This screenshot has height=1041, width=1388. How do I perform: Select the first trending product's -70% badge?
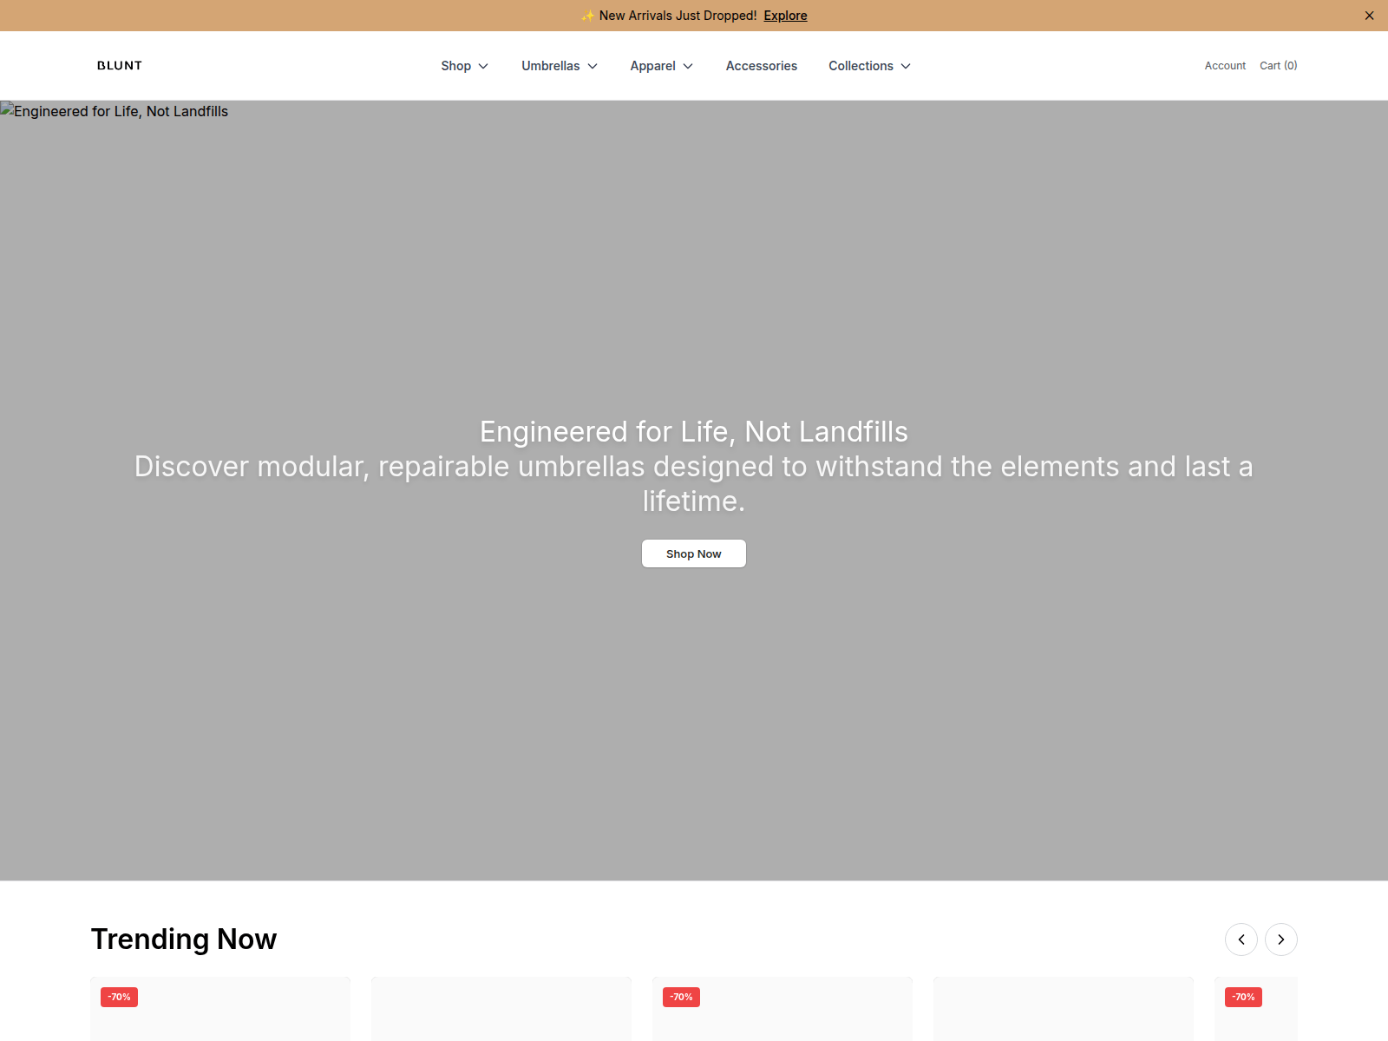point(119,998)
